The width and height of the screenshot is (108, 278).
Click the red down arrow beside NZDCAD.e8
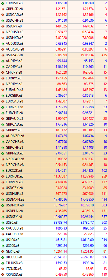(x=3, y=159)
